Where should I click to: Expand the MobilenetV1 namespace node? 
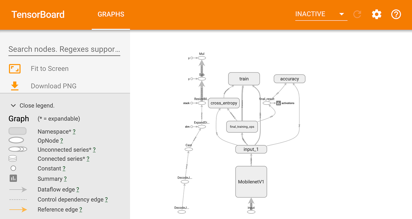click(251, 181)
